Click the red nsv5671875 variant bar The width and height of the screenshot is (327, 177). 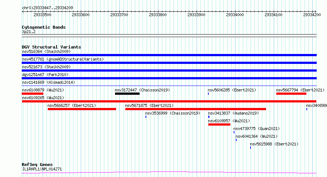click(x=195, y=109)
